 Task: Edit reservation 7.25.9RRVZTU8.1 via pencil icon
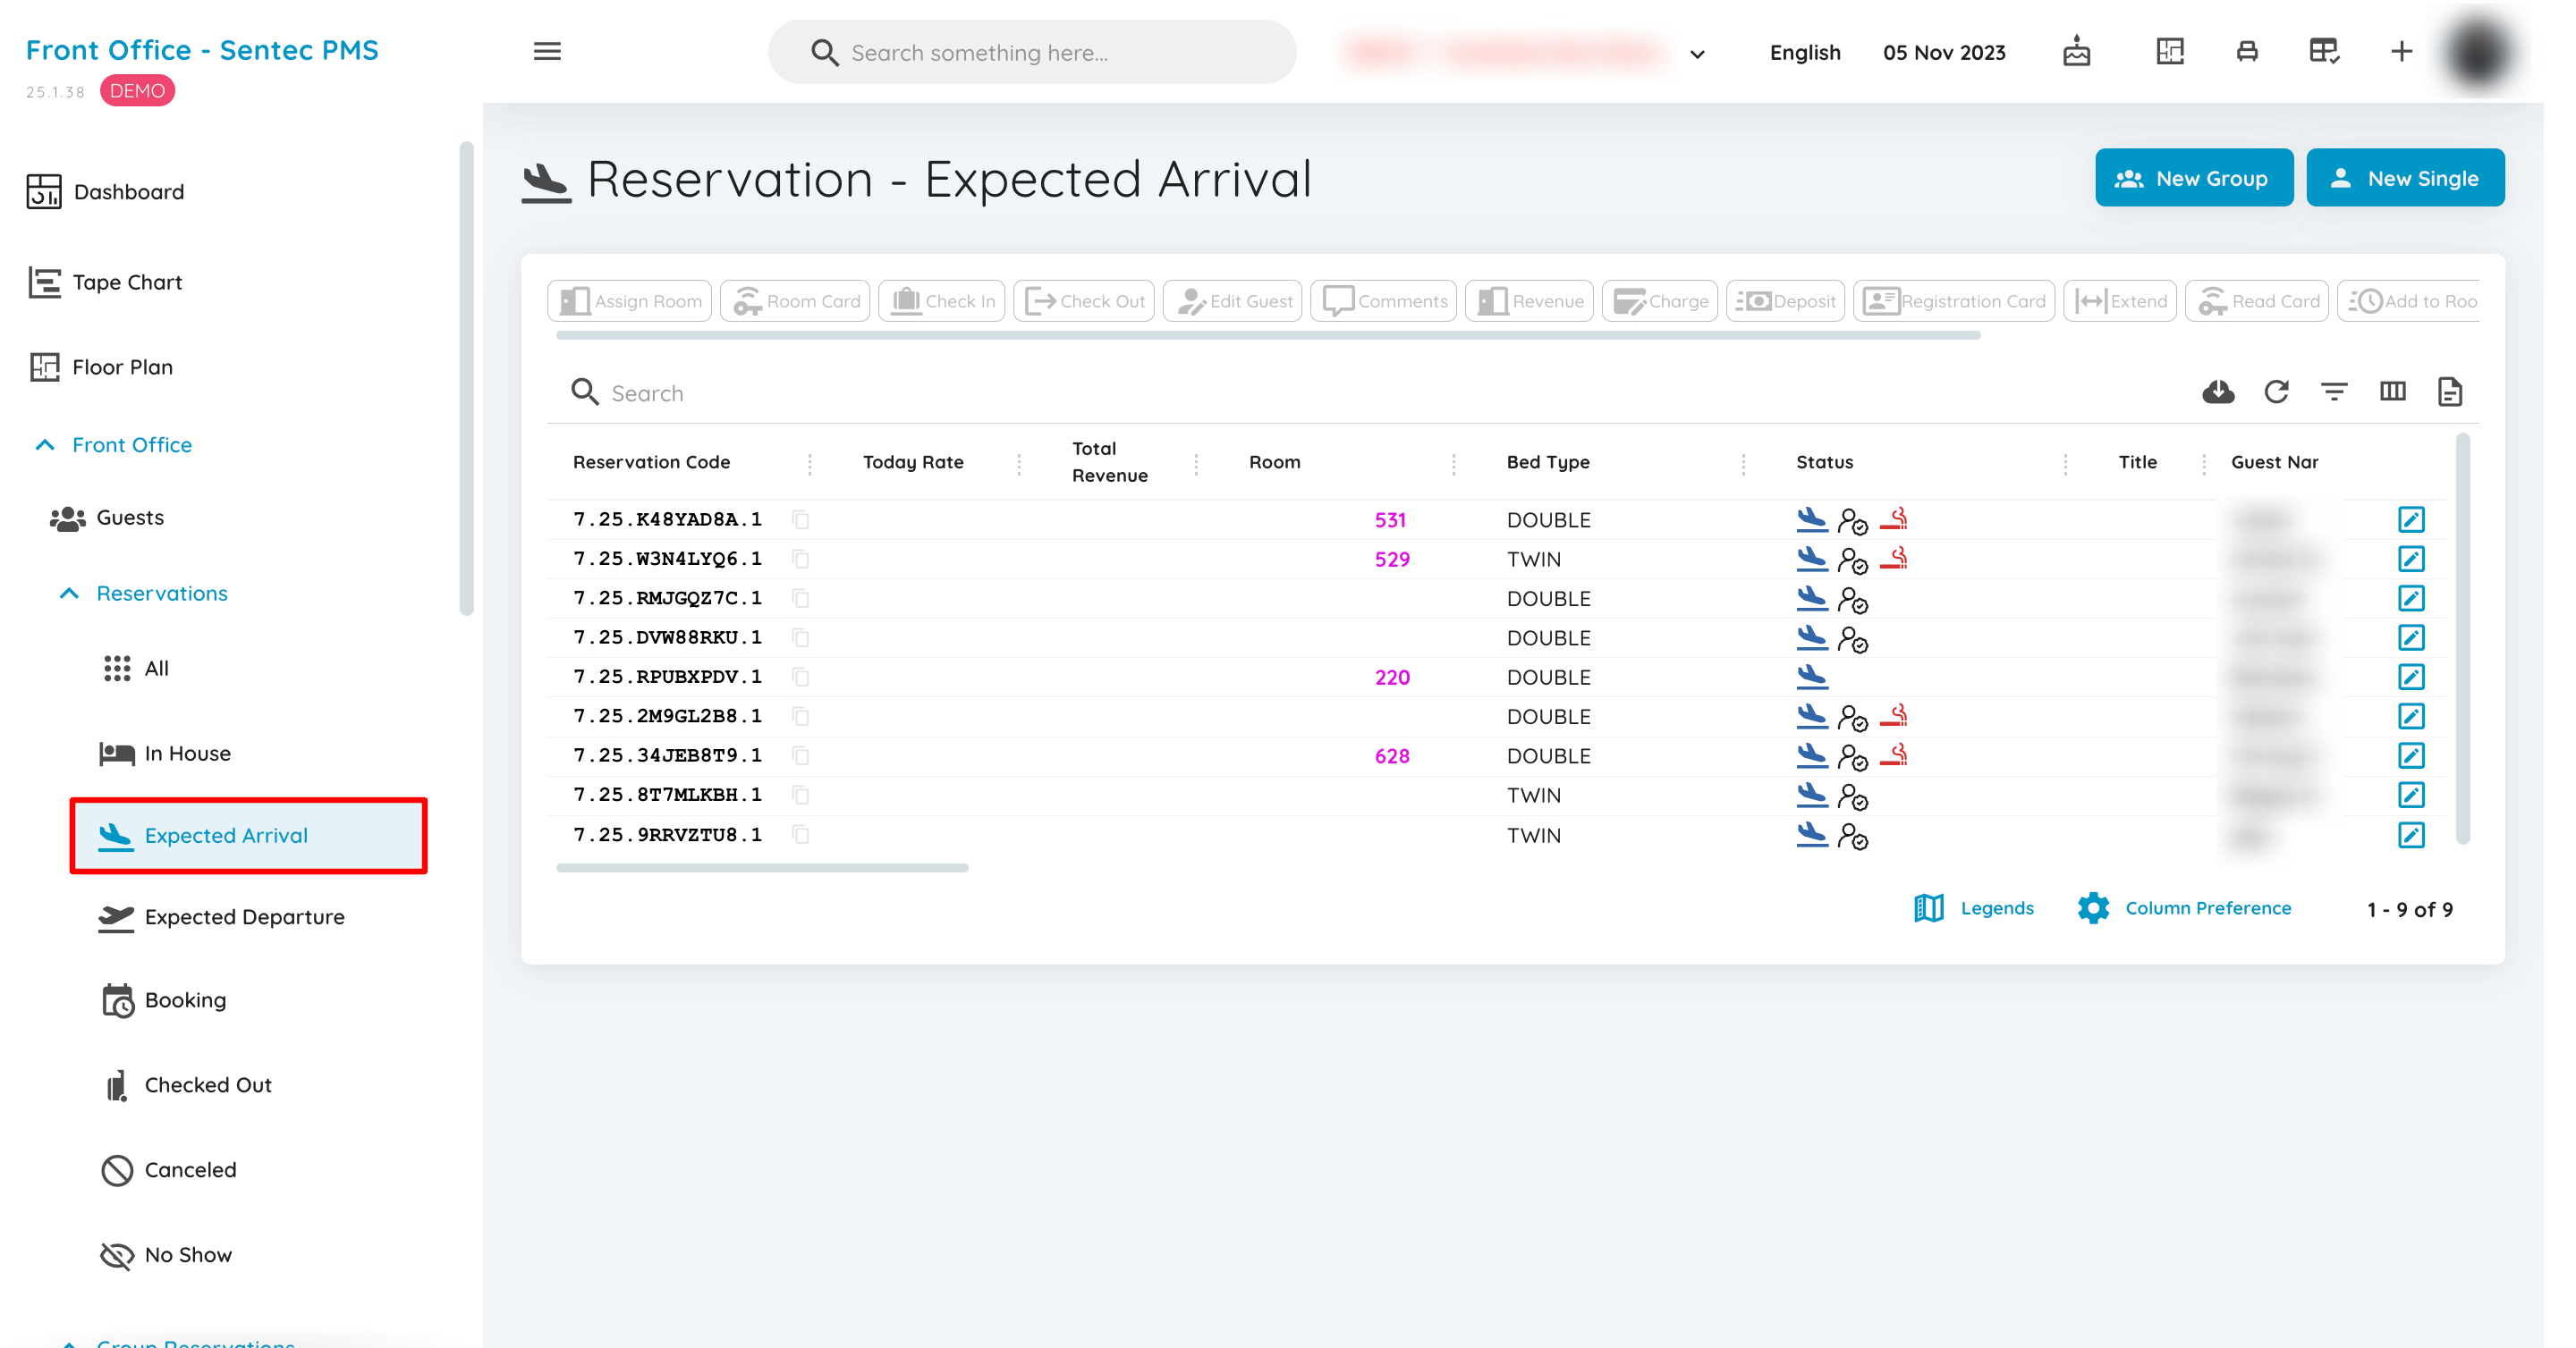[2411, 836]
